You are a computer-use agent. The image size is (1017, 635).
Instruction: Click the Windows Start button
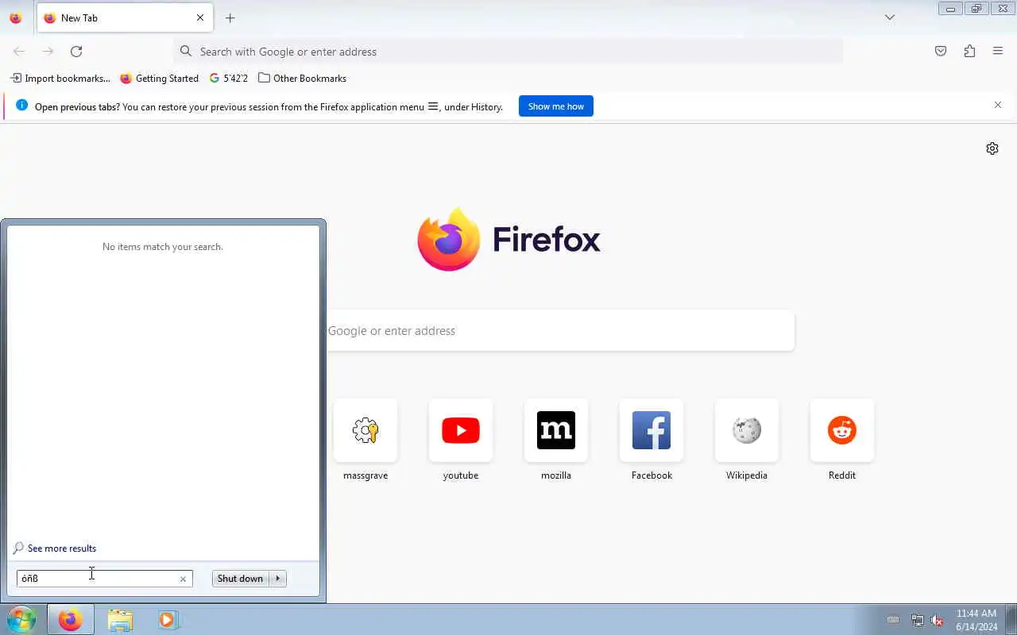click(x=21, y=620)
